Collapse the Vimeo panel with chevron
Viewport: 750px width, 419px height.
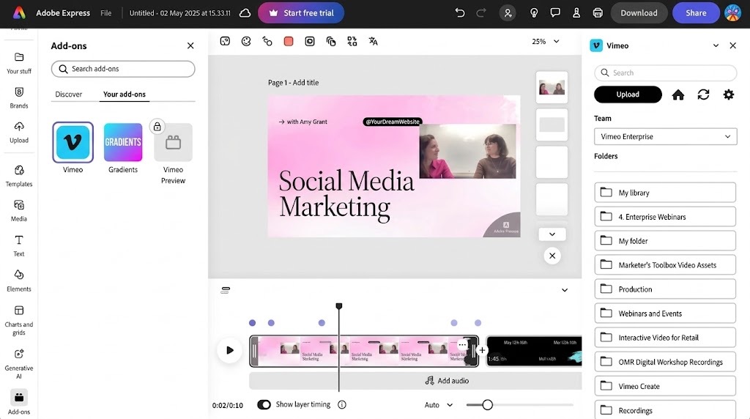coord(716,46)
